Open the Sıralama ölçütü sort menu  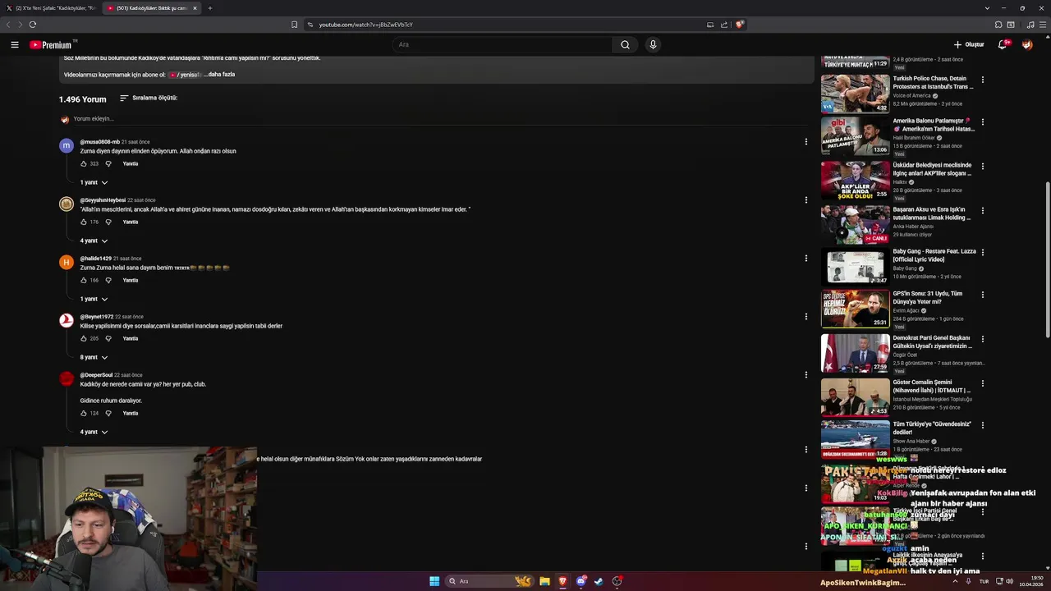[x=149, y=98]
